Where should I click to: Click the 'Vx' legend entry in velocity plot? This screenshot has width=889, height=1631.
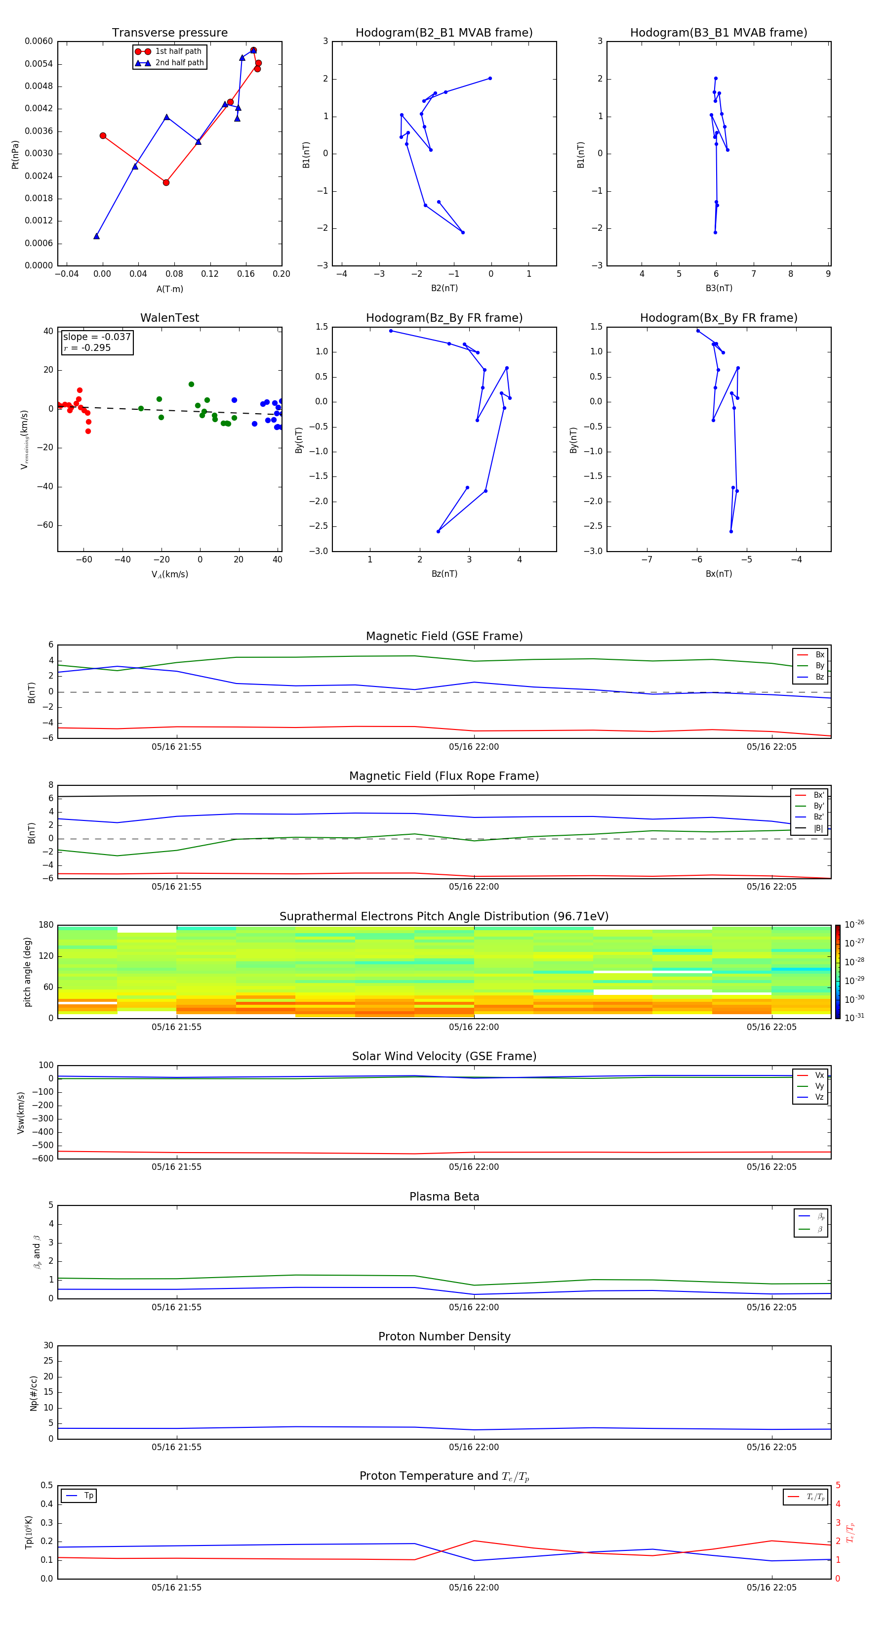click(811, 1075)
